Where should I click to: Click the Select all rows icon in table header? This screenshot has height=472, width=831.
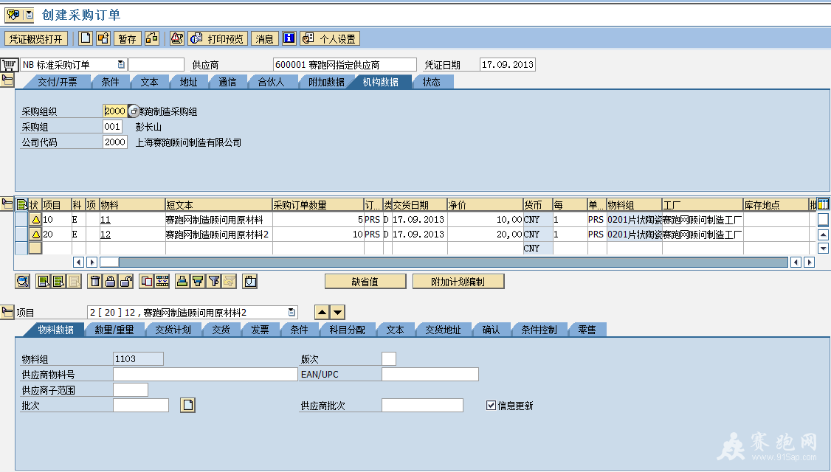(21, 204)
